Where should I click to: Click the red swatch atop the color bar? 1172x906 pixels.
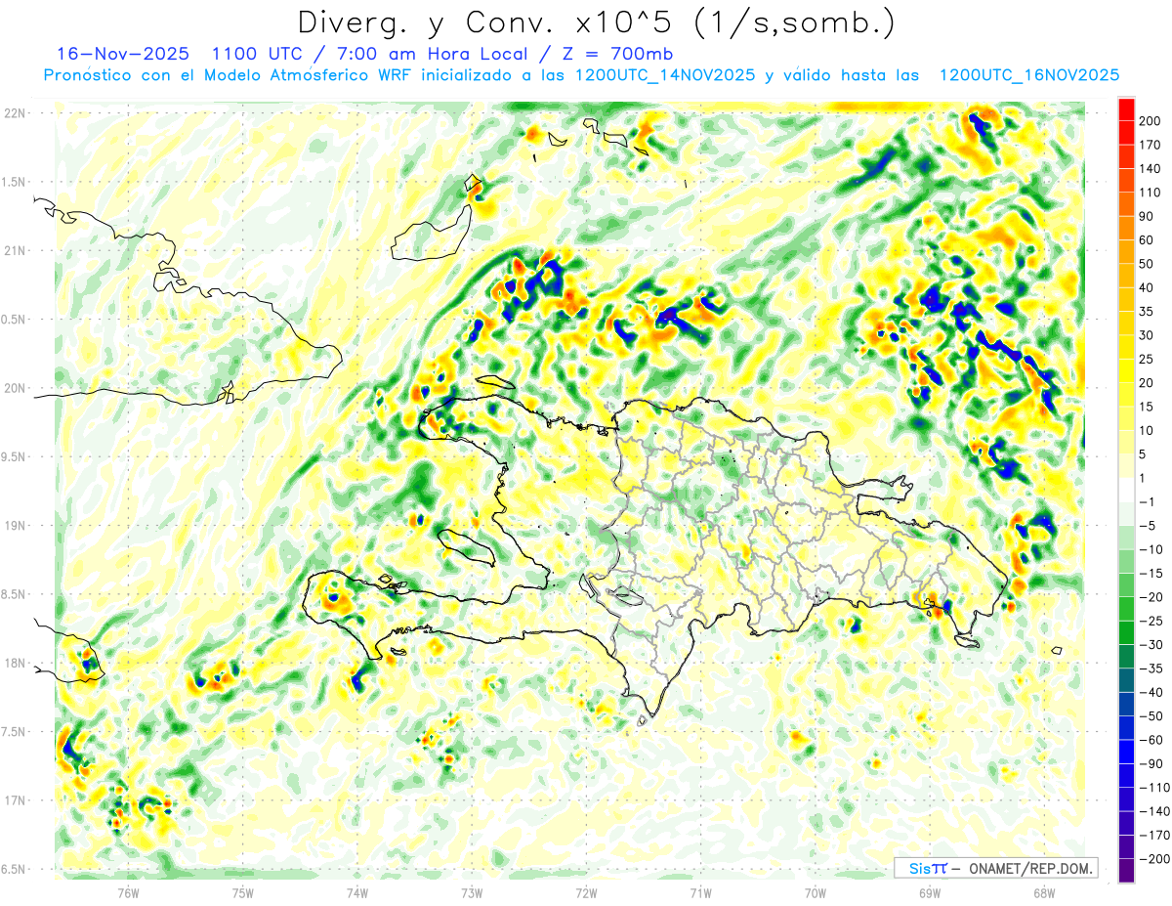pyautogui.click(x=1126, y=109)
